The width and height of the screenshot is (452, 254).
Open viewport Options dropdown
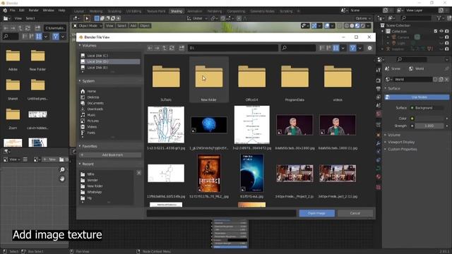[x=362, y=18]
